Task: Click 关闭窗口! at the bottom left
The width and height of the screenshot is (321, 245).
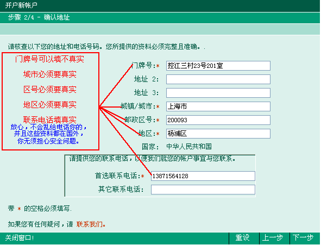Action: click(x=20, y=238)
